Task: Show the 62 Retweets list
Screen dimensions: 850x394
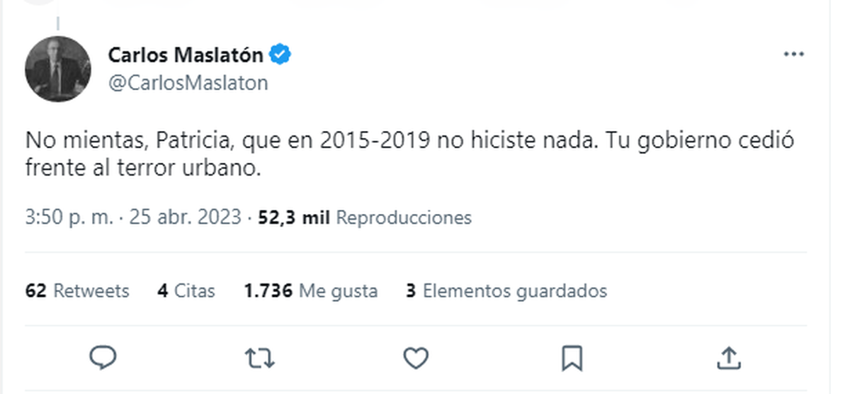Action: pos(77,291)
